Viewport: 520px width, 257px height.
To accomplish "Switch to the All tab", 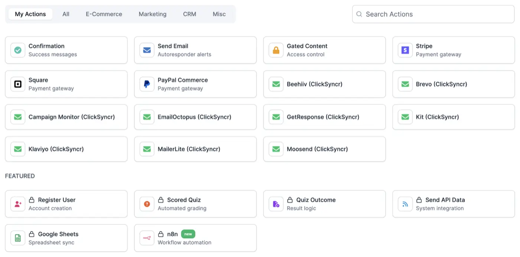I will point(66,14).
